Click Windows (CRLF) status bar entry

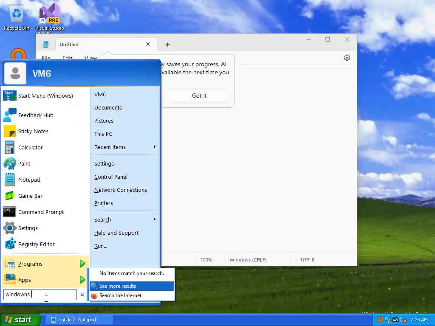click(x=248, y=260)
